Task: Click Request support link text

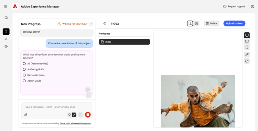Action: pyautogui.click(x=236, y=7)
